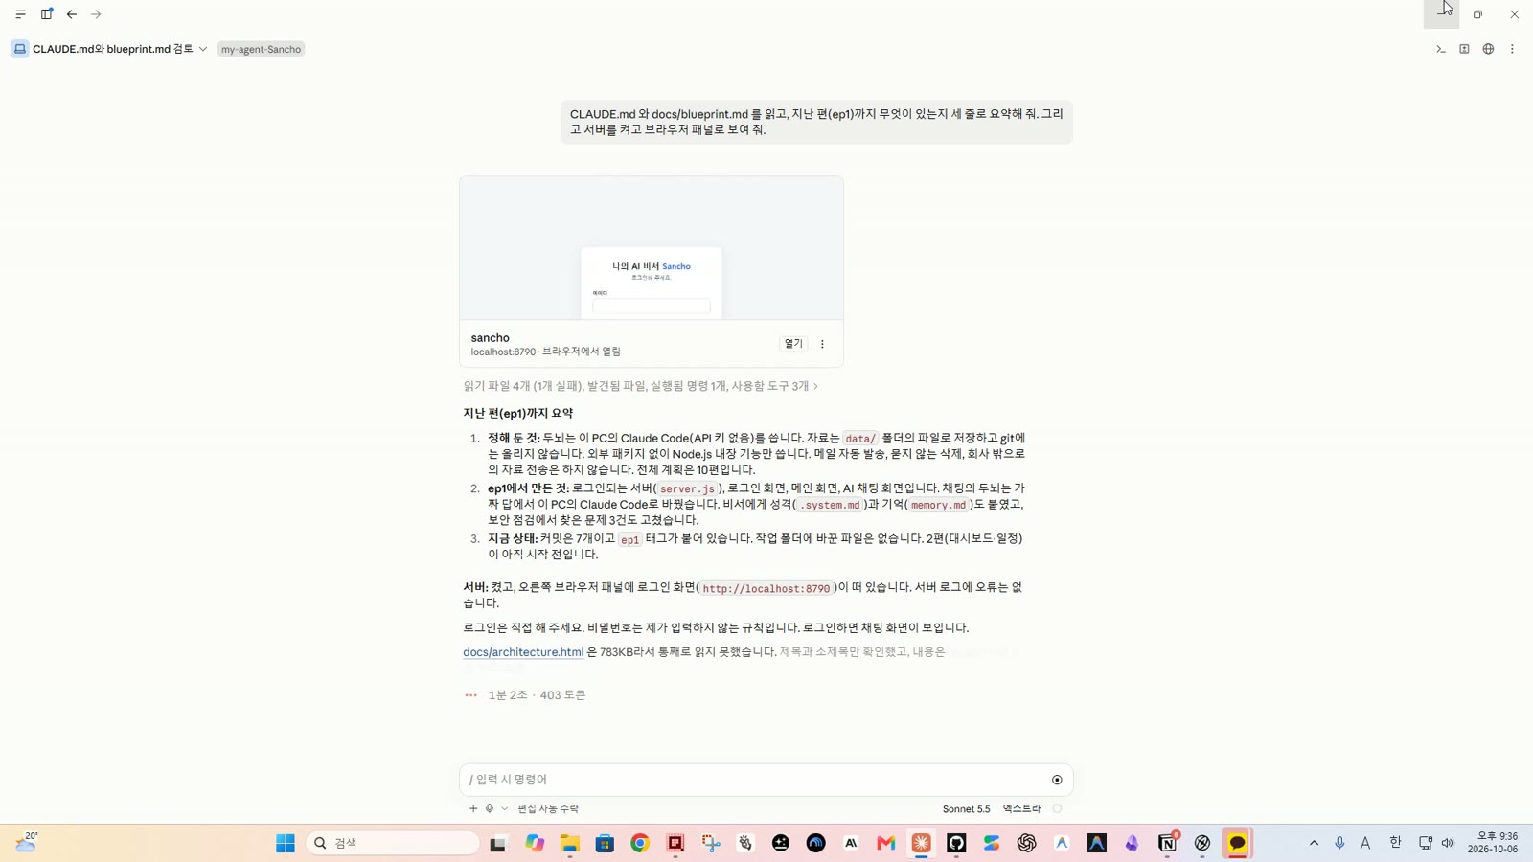Show hidden system tray icons chevron
The height and width of the screenshot is (862, 1533).
click(x=1314, y=843)
